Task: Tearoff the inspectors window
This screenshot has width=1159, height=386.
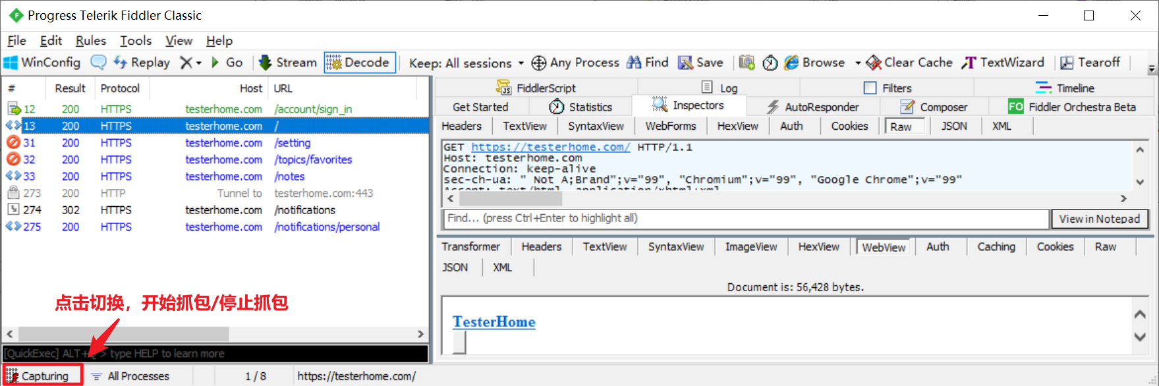Action: pyautogui.click(x=1090, y=63)
